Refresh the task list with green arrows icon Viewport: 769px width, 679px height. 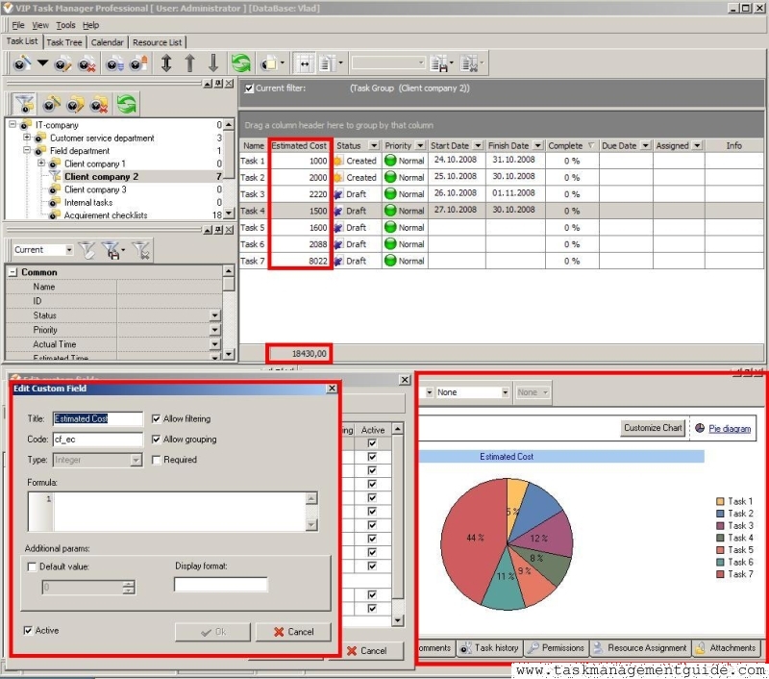click(241, 63)
